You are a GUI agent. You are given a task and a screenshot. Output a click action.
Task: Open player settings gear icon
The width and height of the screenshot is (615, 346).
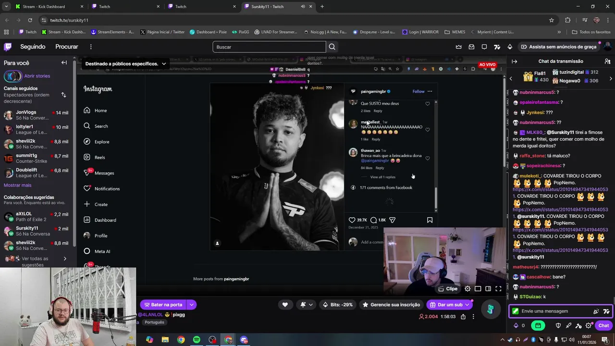(467, 289)
